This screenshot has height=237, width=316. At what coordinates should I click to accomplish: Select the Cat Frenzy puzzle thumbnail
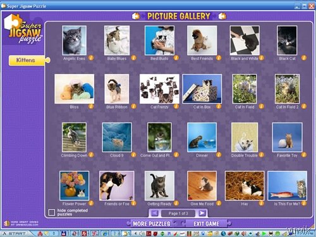(159, 88)
